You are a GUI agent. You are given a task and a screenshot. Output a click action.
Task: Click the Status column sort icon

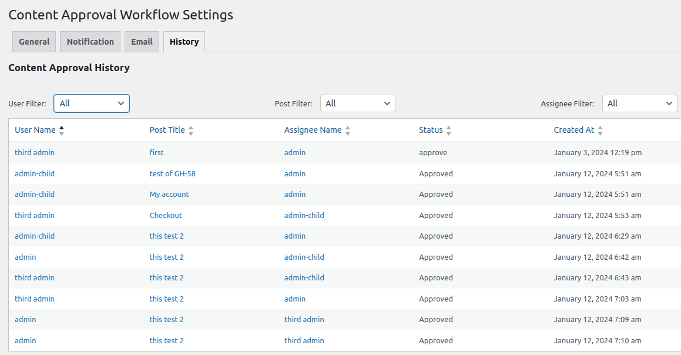pyautogui.click(x=449, y=130)
